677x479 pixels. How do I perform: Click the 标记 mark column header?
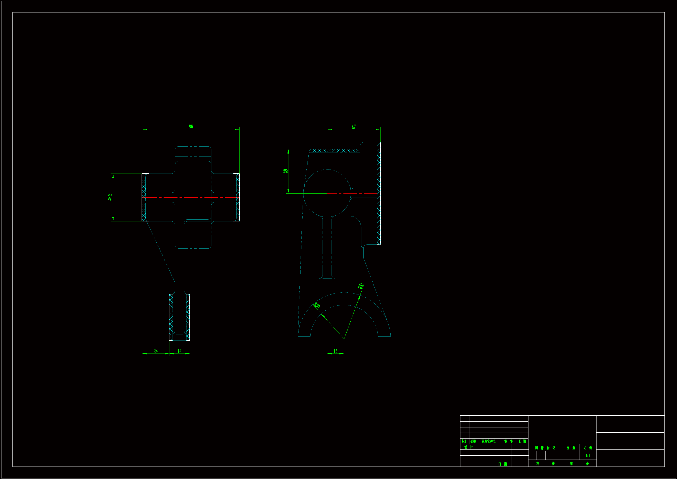pos(464,442)
